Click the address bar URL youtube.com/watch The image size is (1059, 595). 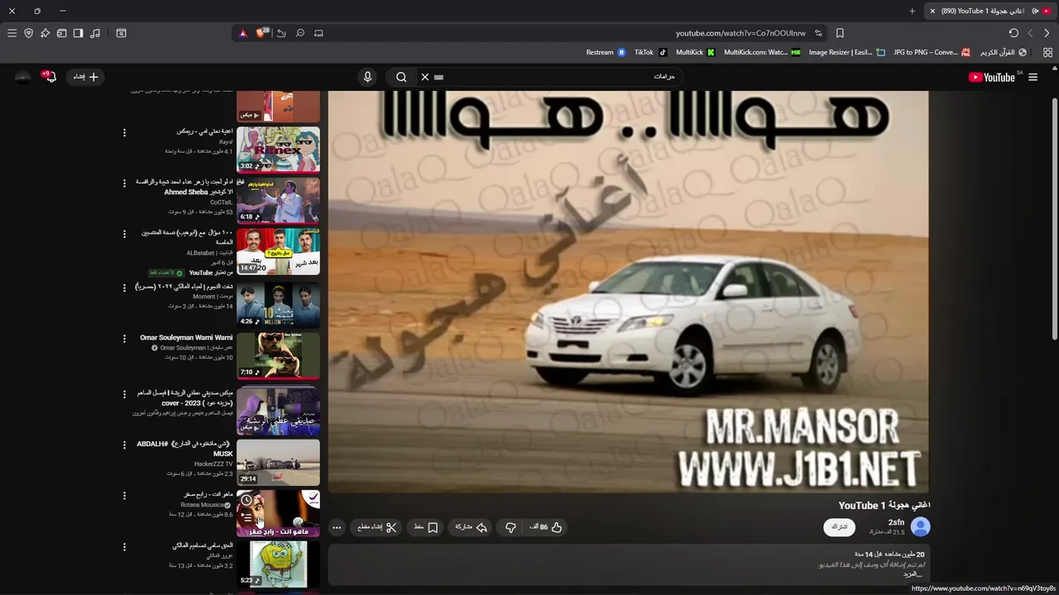point(740,33)
